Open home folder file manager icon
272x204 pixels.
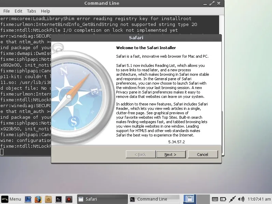coord(48,199)
